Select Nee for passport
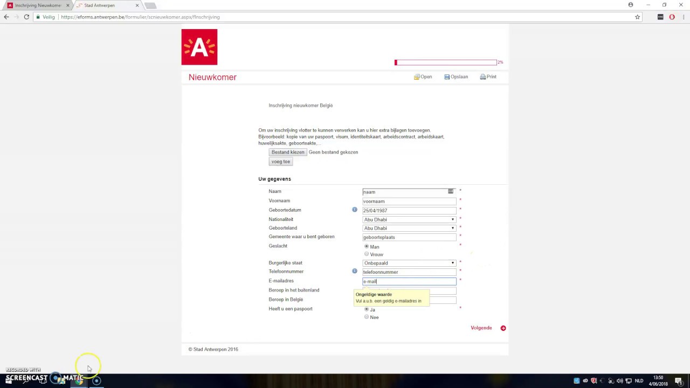The image size is (690, 388). [367, 317]
